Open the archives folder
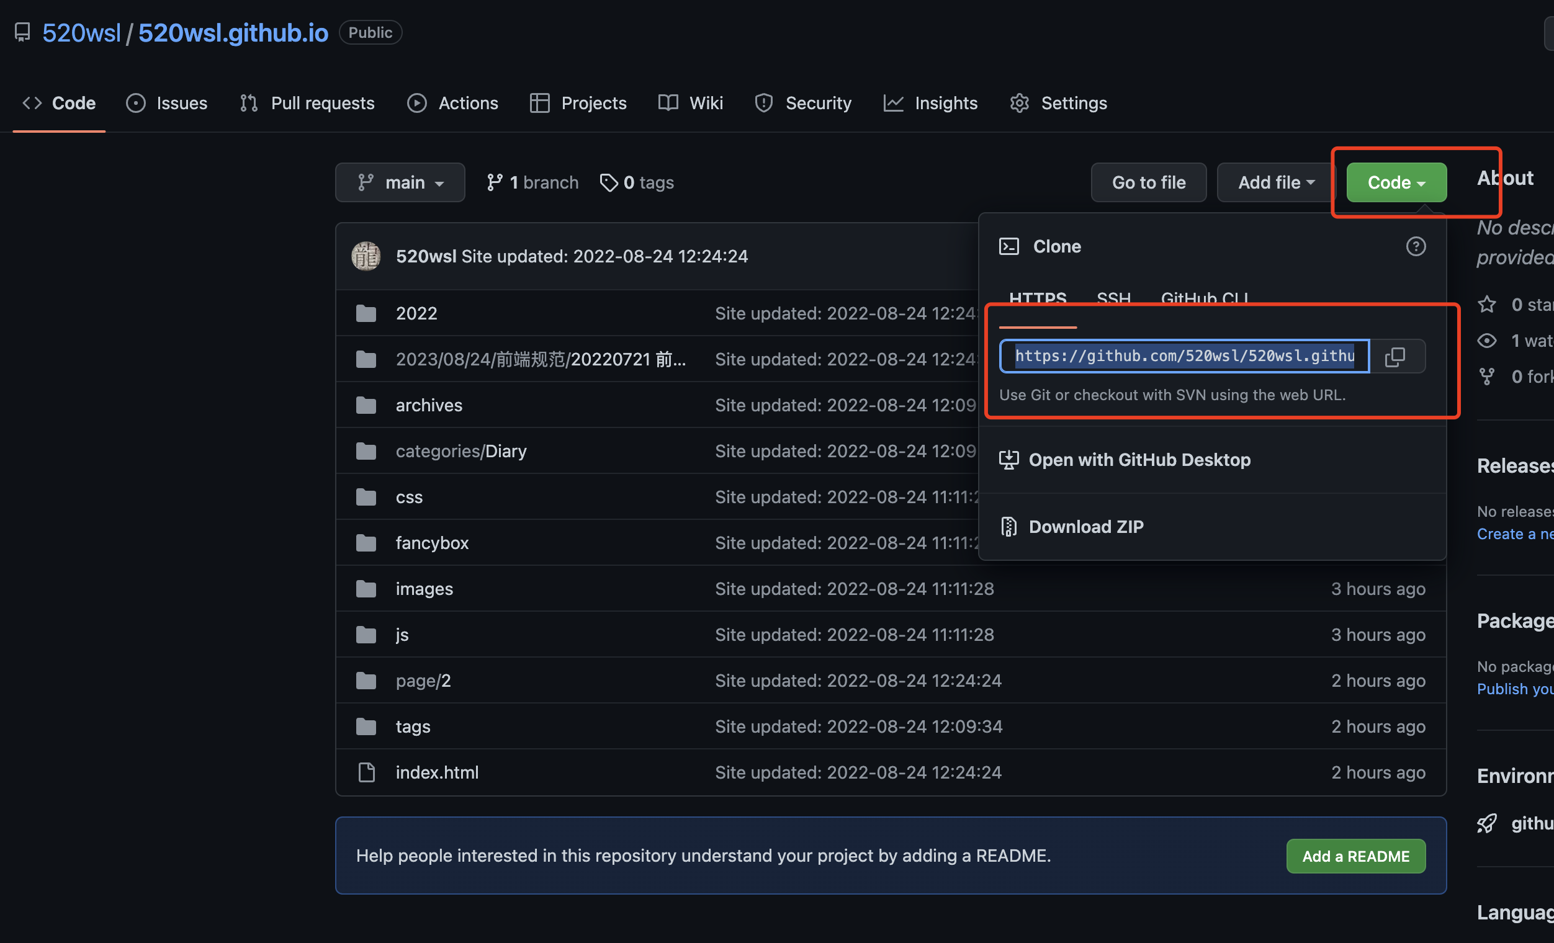The height and width of the screenshot is (943, 1554). click(x=429, y=404)
